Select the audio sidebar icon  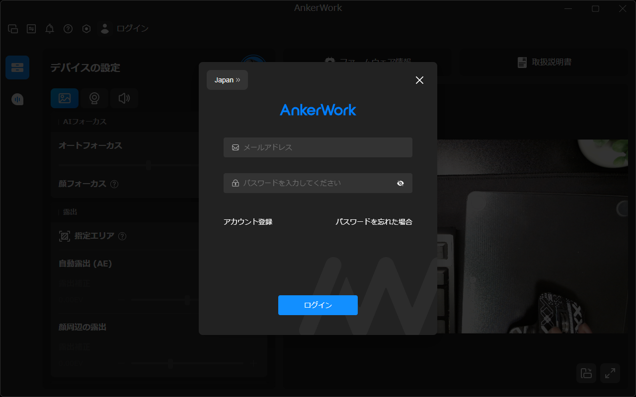coord(17,99)
